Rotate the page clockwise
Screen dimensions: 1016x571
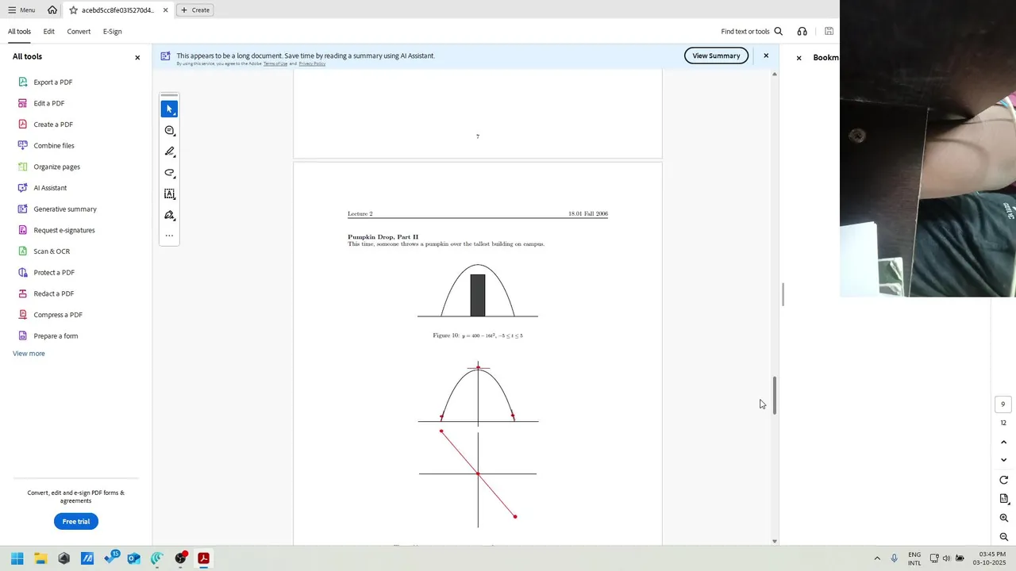tap(1003, 480)
